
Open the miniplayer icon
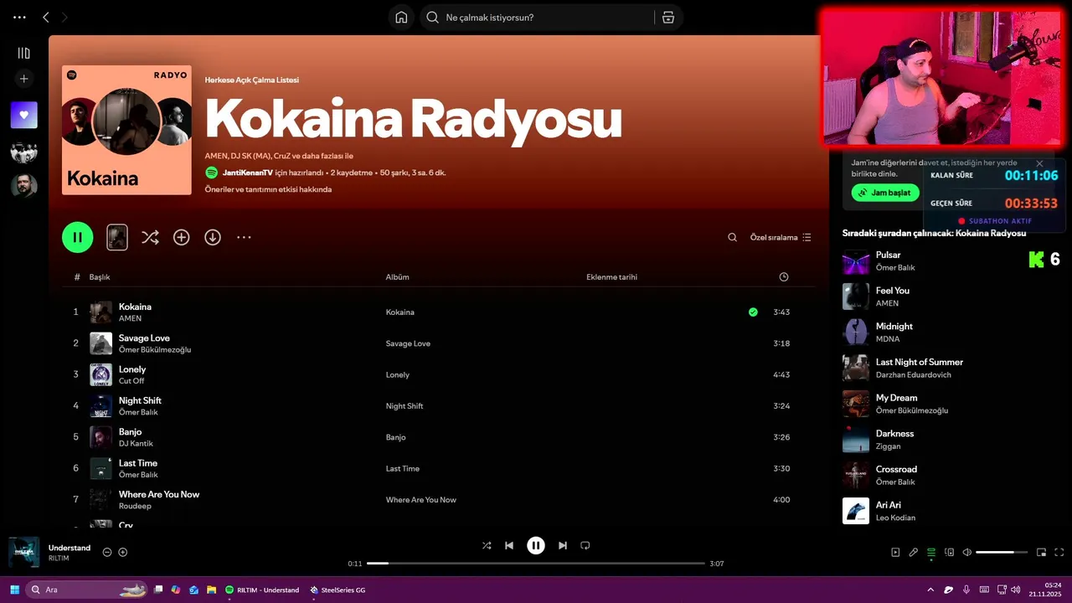click(1042, 552)
